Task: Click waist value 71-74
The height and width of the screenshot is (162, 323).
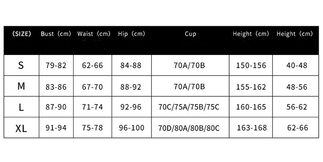Action: tap(92, 107)
